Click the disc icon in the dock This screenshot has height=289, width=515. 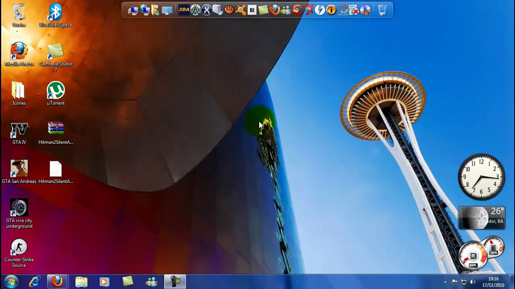[365, 10]
